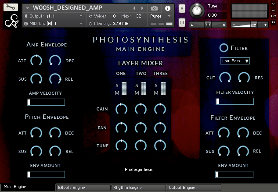
Task: Open the Output Engine tab
Action: tap(194, 188)
